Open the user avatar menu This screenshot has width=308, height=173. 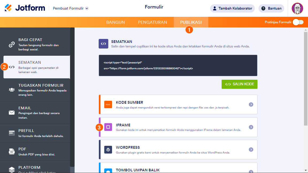(x=297, y=9)
